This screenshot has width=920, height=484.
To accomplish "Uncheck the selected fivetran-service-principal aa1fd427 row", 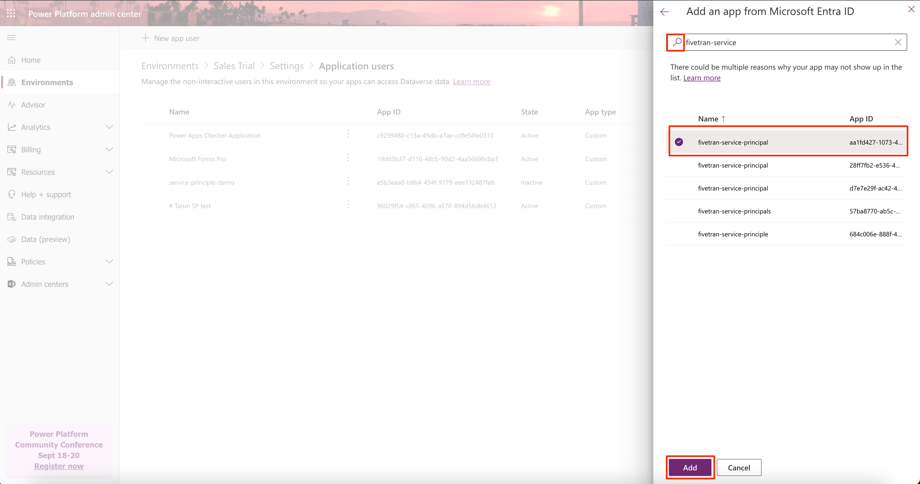I will tap(679, 142).
